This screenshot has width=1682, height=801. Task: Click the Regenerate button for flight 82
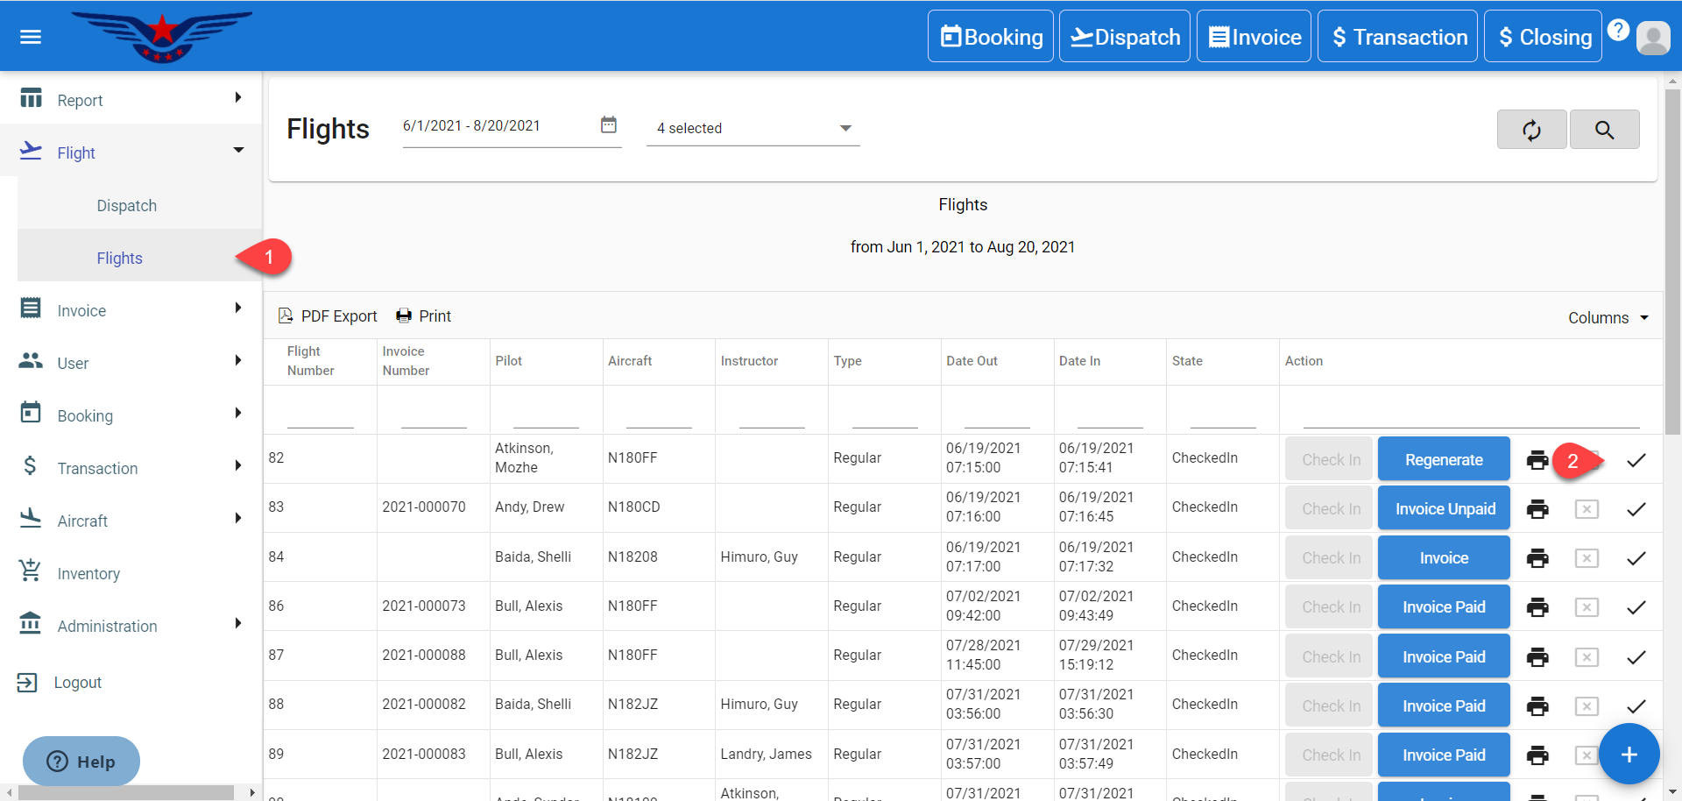[1444, 460]
